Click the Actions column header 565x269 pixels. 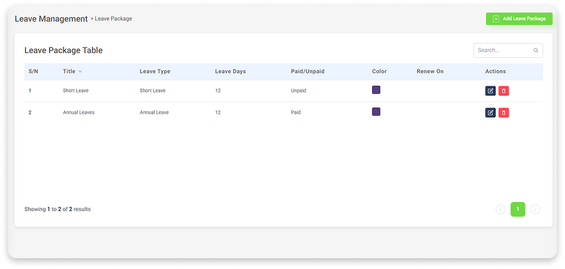(x=495, y=72)
